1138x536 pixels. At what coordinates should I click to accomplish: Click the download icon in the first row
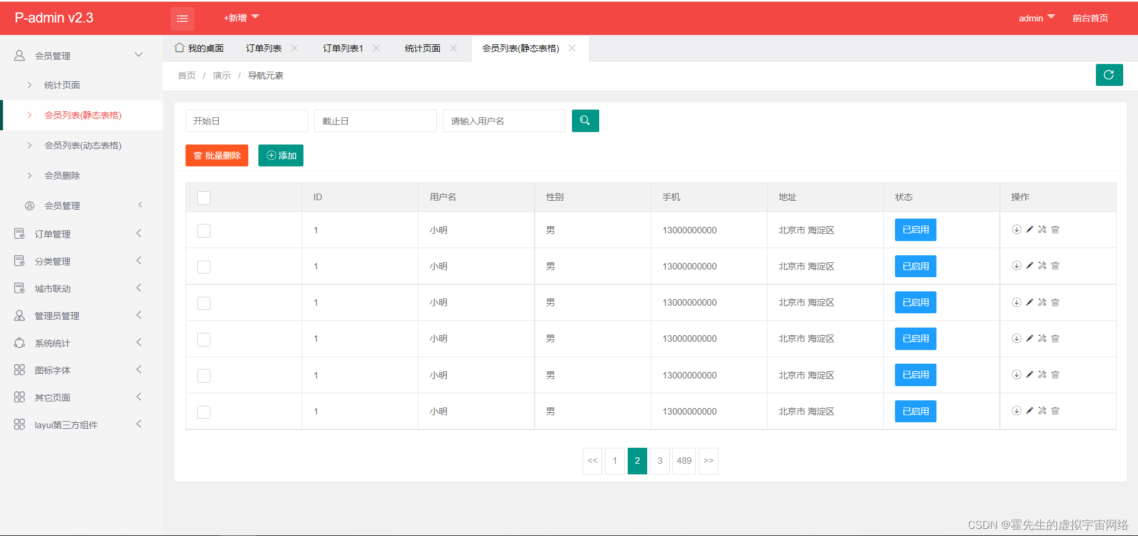coord(1016,230)
